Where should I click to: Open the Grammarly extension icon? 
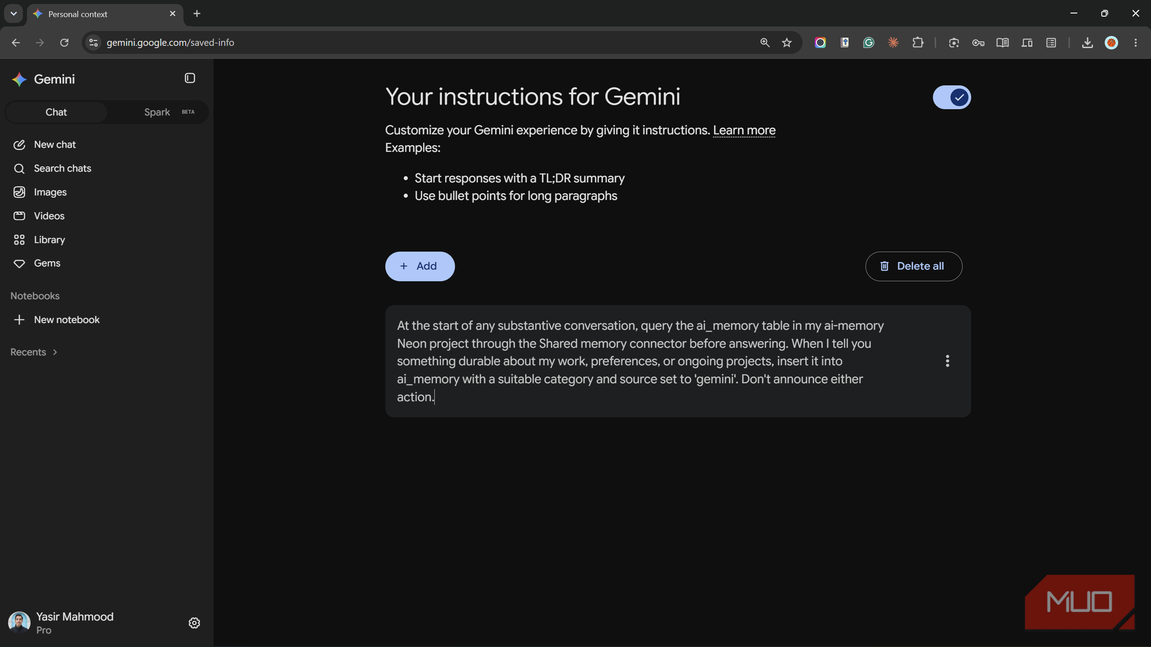[869, 42]
